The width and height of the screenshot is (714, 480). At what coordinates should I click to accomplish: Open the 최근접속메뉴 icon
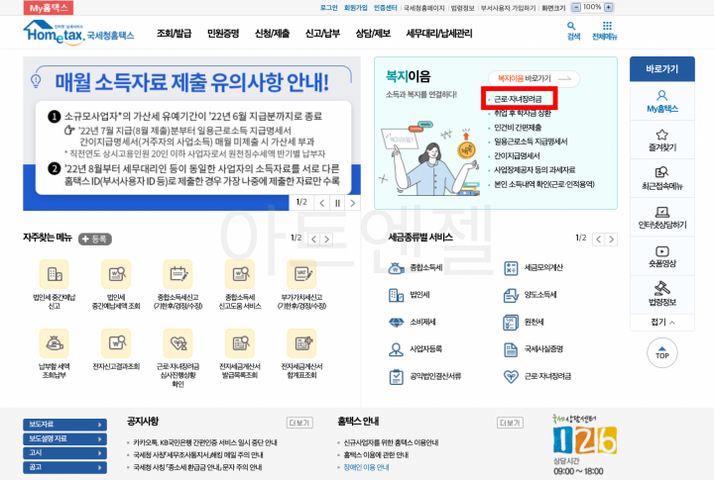[x=662, y=172]
